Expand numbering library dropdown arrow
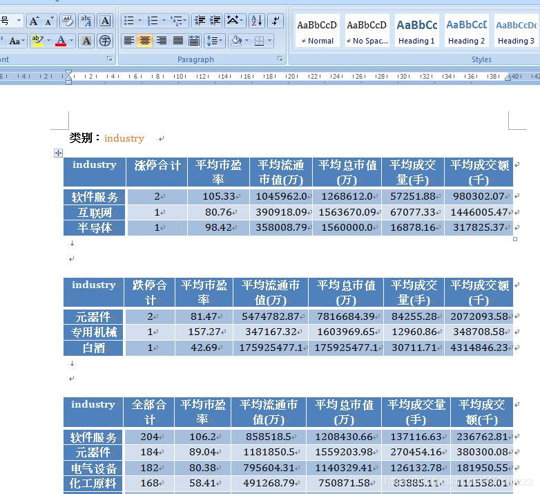 pyautogui.click(x=164, y=21)
